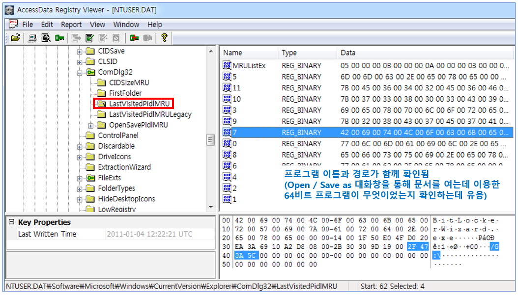Expand the HideDesktopIcons tree node

pos(79,199)
